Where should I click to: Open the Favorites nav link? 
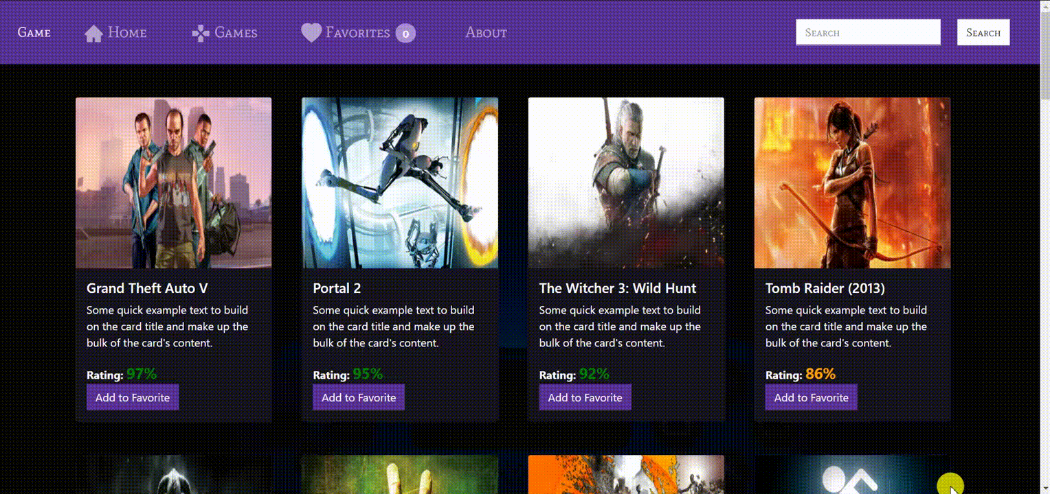(357, 32)
